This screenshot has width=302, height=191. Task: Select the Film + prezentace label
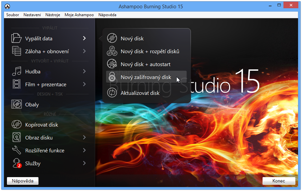pos(46,85)
